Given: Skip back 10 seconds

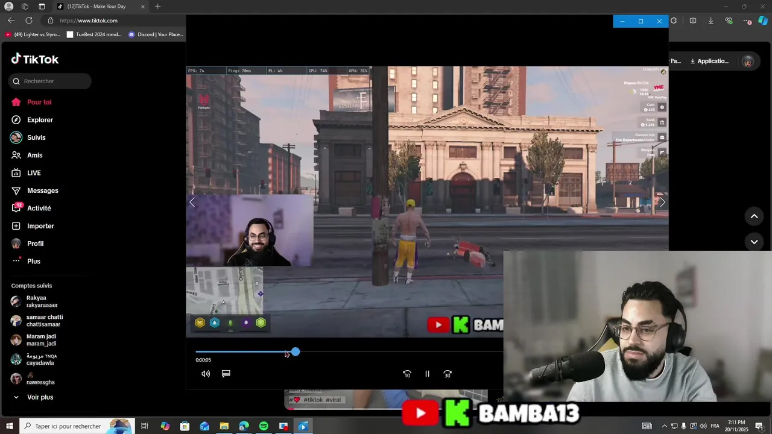Looking at the screenshot, I should pyautogui.click(x=407, y=374).
